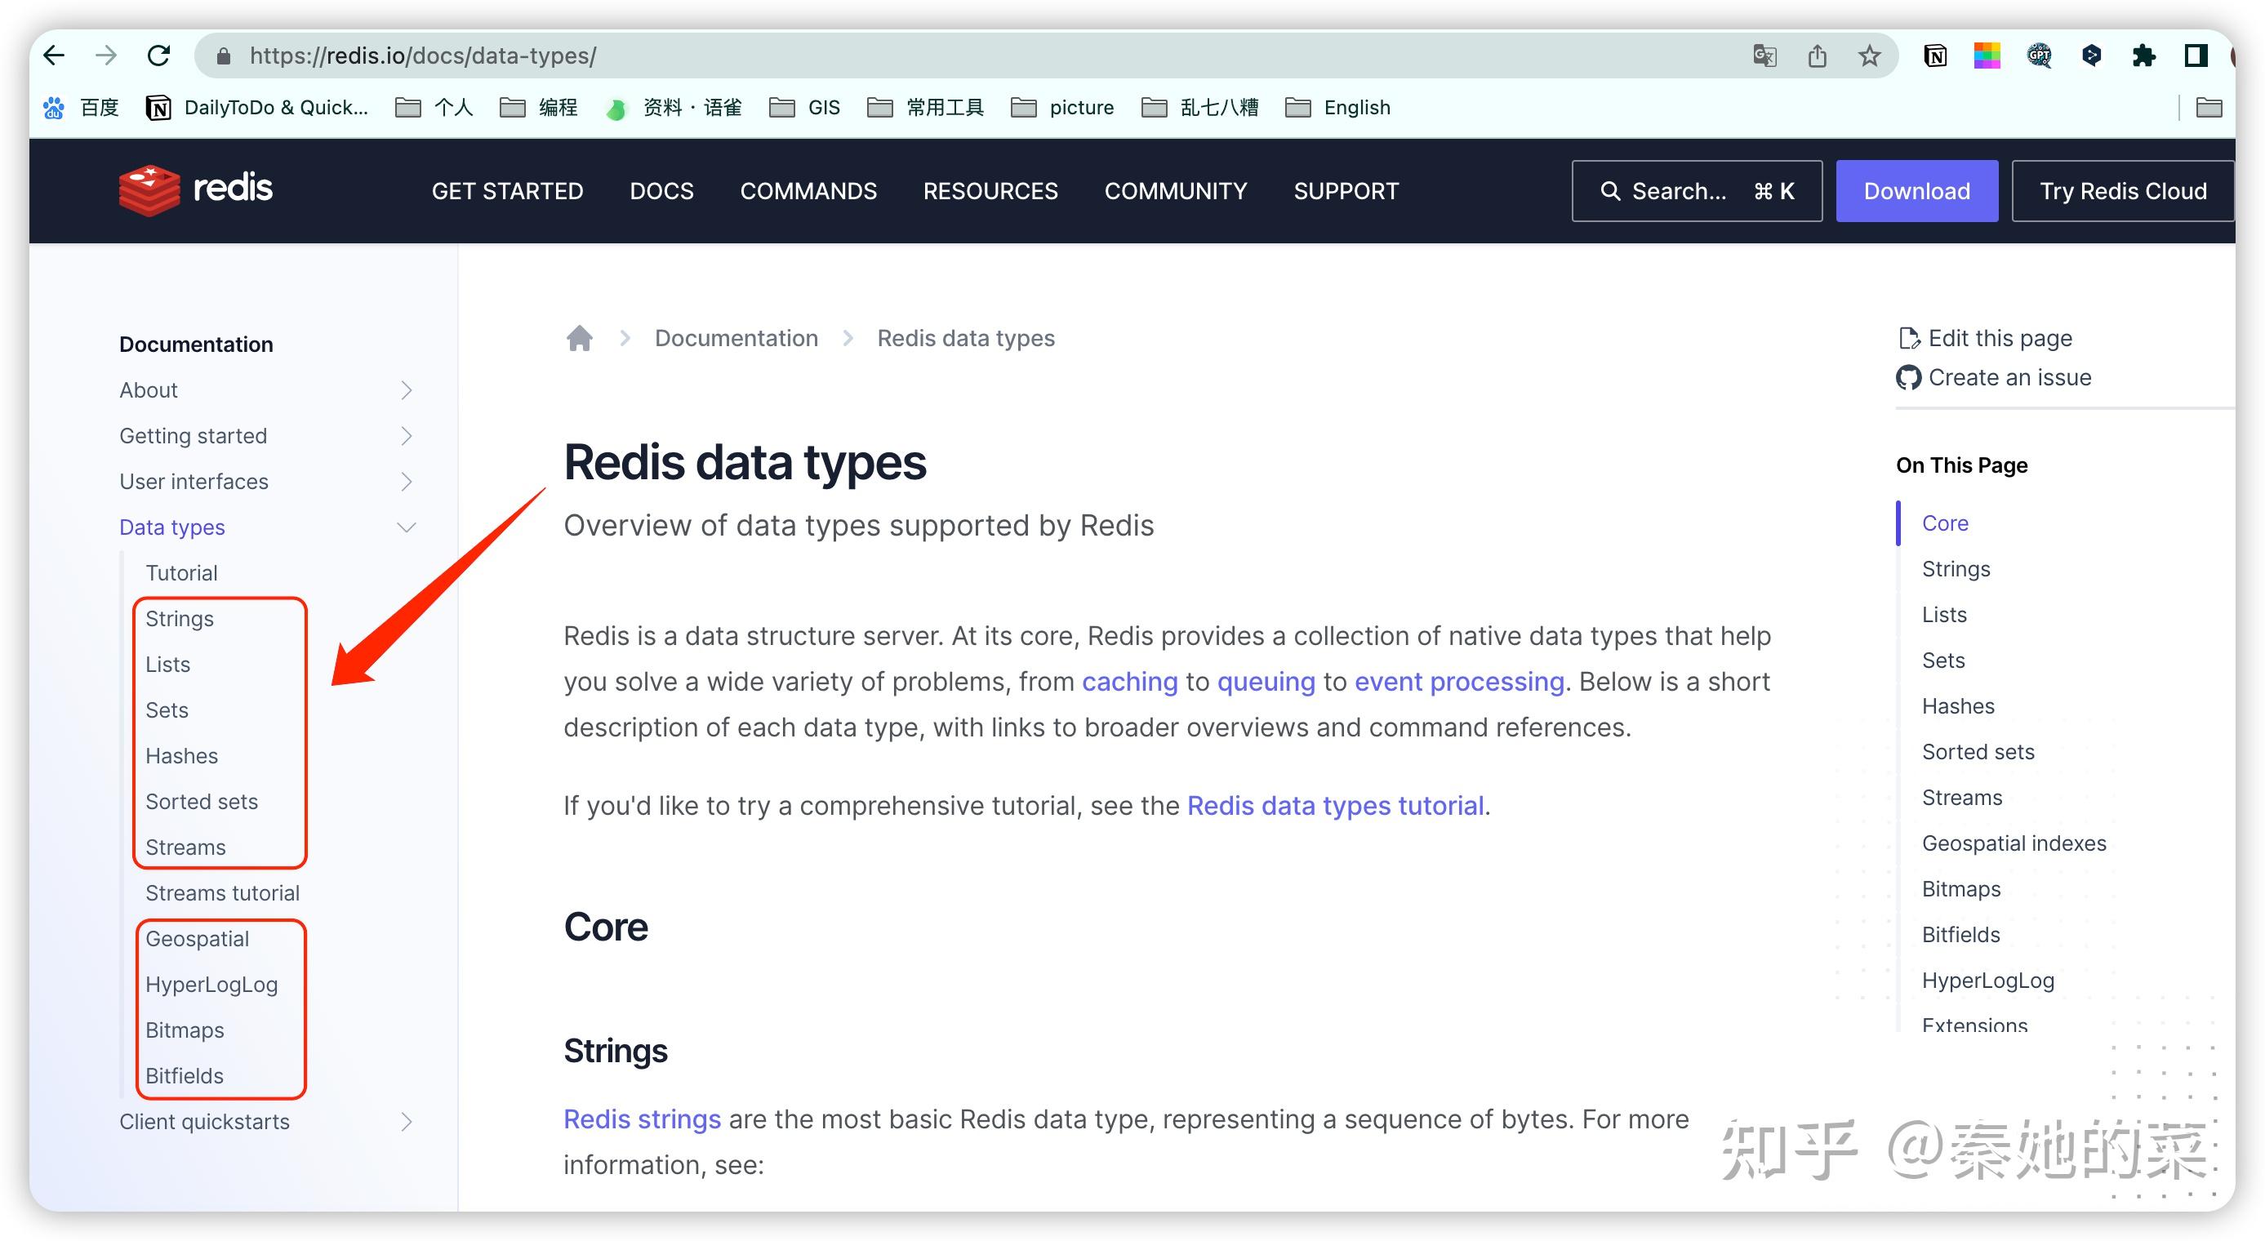Open search using the magnifier icon
Image resolution: width=2265 pixels, height=1241 pixels.
point(1612,191)
